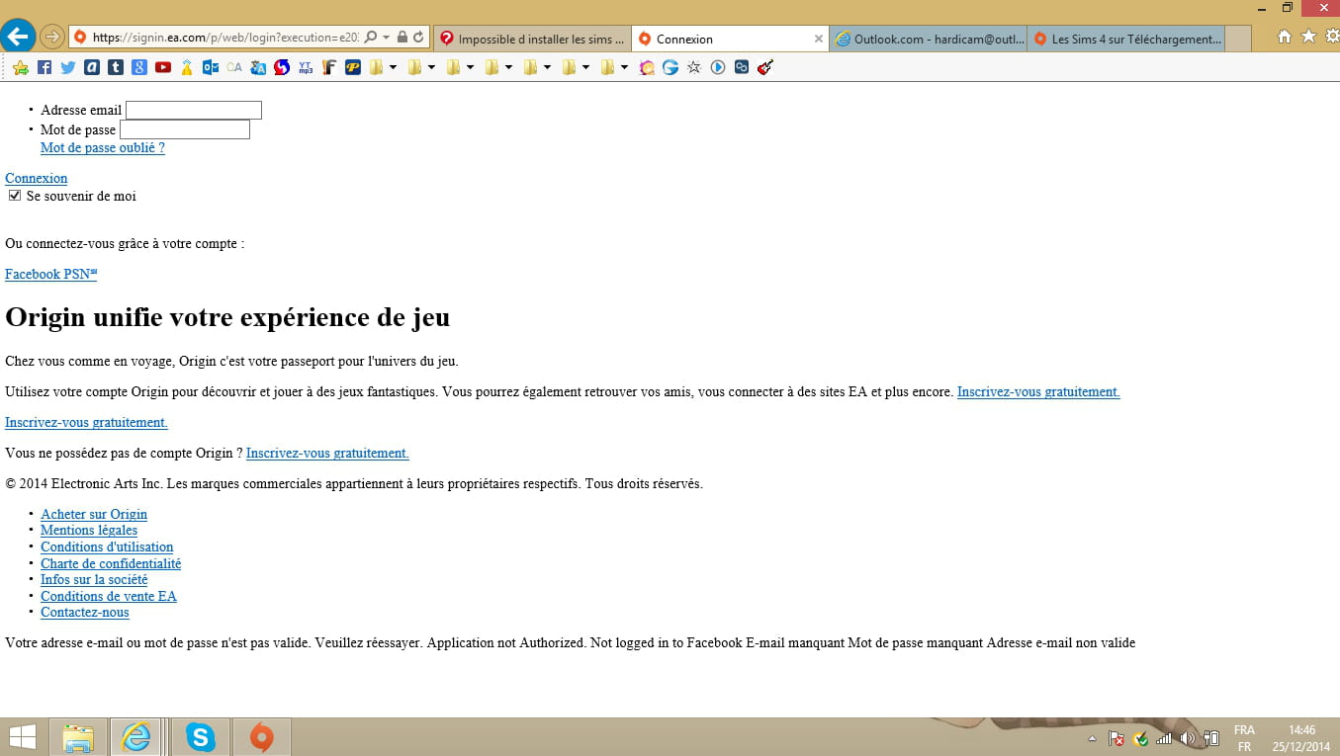
Task: Click the URL address bar text
Action: click(x=225, y=38)
